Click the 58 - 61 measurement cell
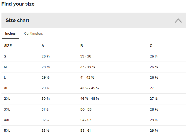 tap(85, 130)
